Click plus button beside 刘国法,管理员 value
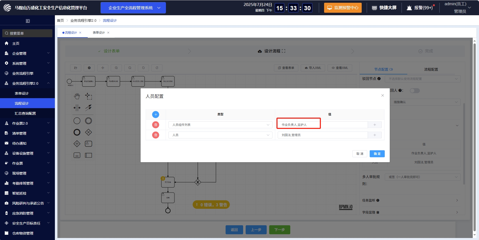The image size is (479, 240). pyautogui.click(x=375, y=135)
